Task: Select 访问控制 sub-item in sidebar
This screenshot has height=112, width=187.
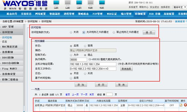Action: (x=7, y=37)
